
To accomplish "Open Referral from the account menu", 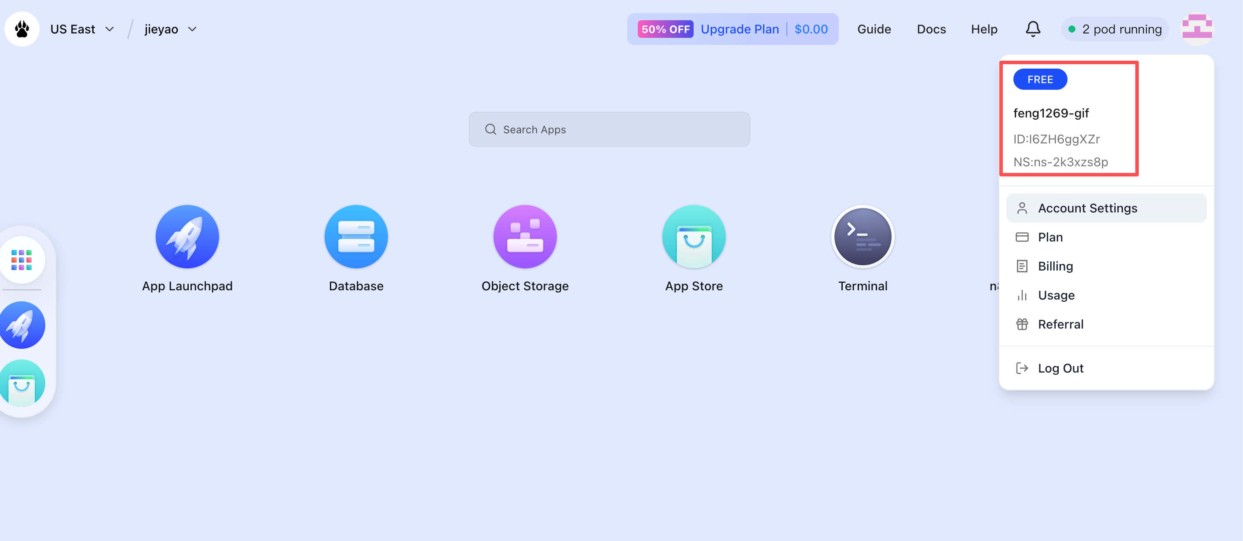I will click(x=1060, y=324).
